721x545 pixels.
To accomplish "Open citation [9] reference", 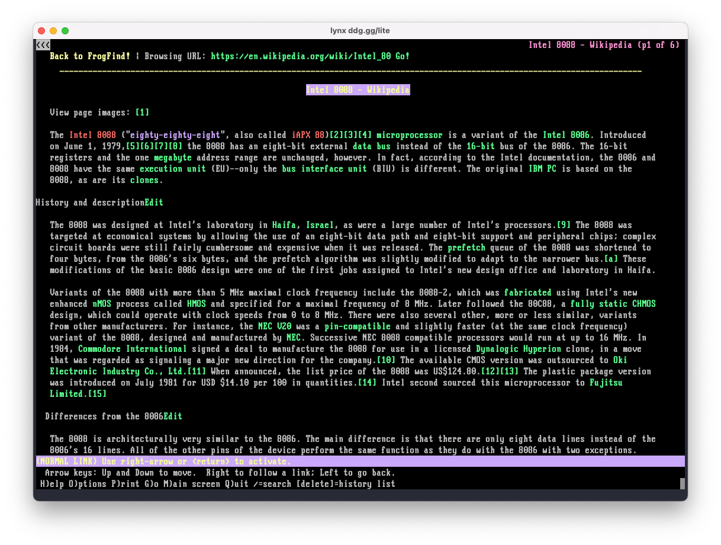I will [564, 225].
